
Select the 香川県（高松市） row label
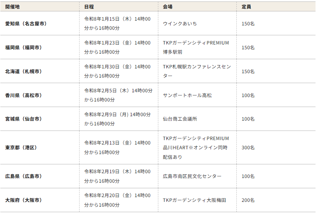click(x=23, y=95)
